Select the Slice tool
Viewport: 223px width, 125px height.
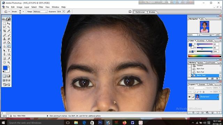9,31
